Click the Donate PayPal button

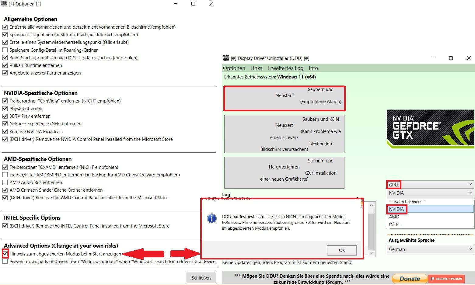coord(410,279)
